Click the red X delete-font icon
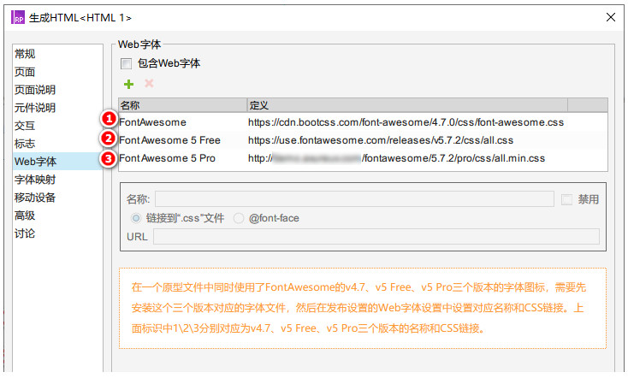628x378 pixels. coord(149,83)
